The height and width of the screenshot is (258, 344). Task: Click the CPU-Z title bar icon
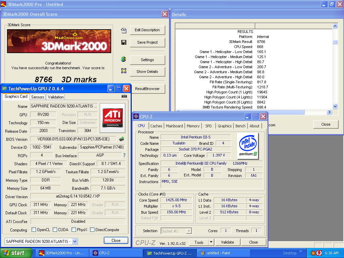pos(136,116)
